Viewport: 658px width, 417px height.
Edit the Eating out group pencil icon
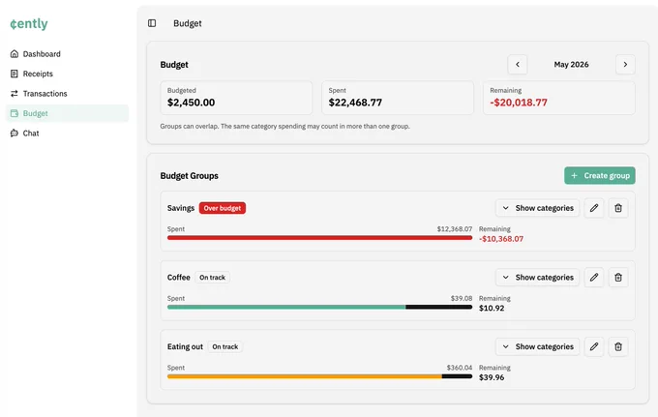click(x=594, y=346)
